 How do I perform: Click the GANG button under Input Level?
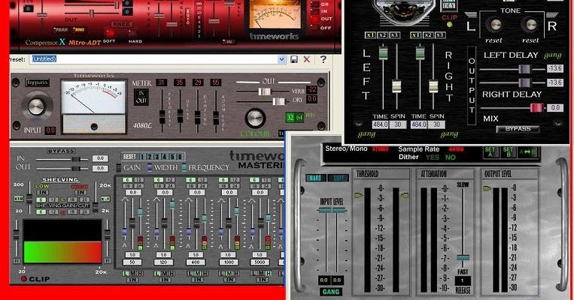point(331,292)
